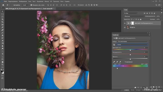The image size is (163, 92).
Task: Click the Home icon in the options bar
Action: click(3, 5)
